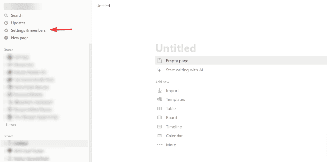Click the sparkle icon for AI writing
The height and width of the screenshot is (162, 327).
pos(160,70)
